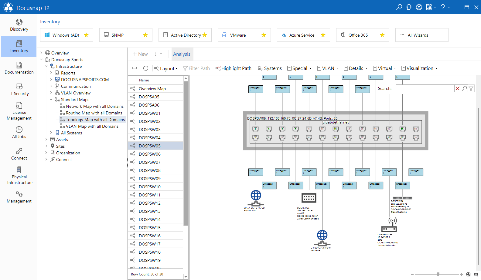Click the search magnifier in the title bar
Viewport: 481px width, 280px height.
(399, 7)
